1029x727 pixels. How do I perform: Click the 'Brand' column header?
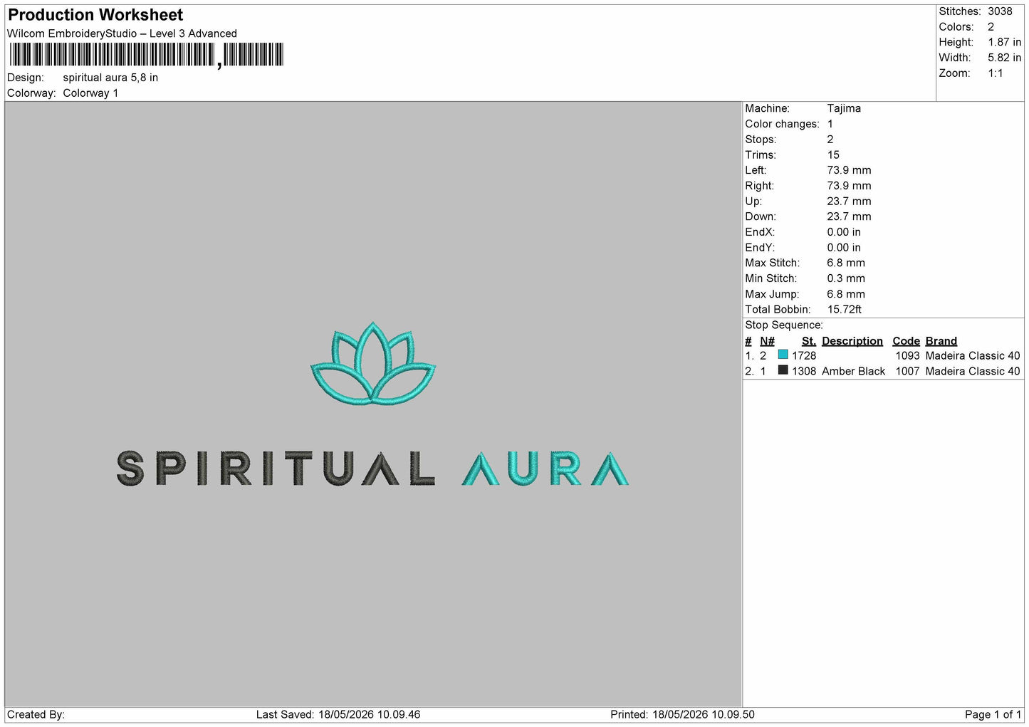click(x=941, y=341)
